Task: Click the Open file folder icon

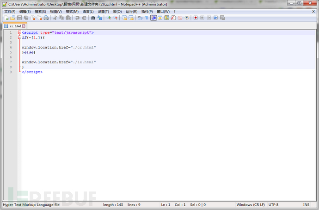Action: click(x=13, y=18)
